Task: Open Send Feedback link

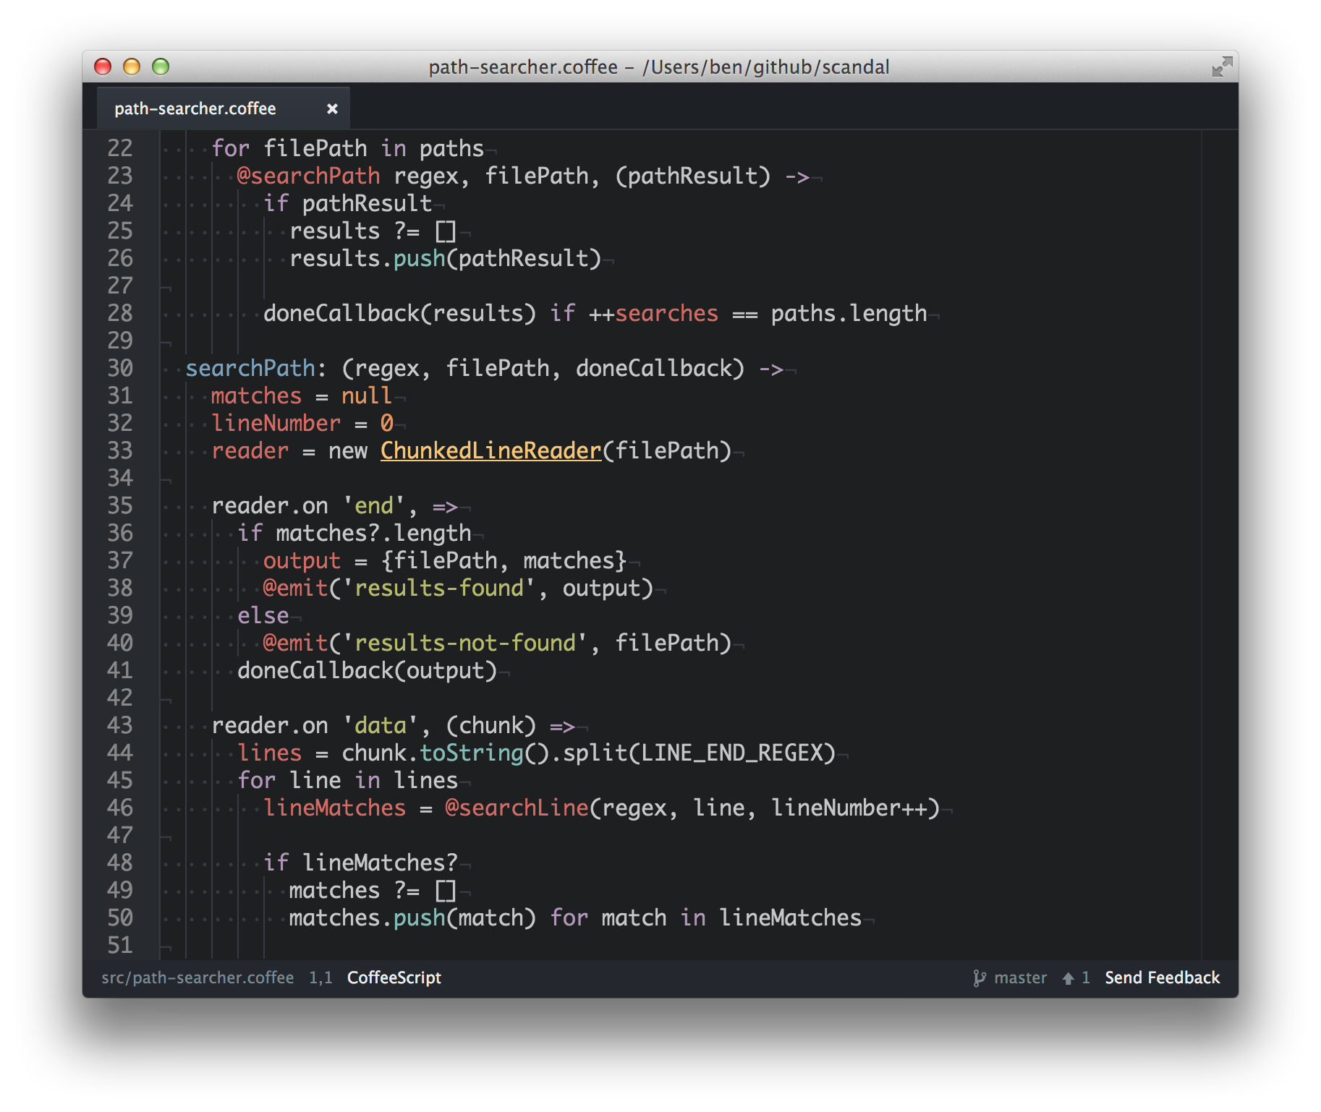Action: point(1162,978)
